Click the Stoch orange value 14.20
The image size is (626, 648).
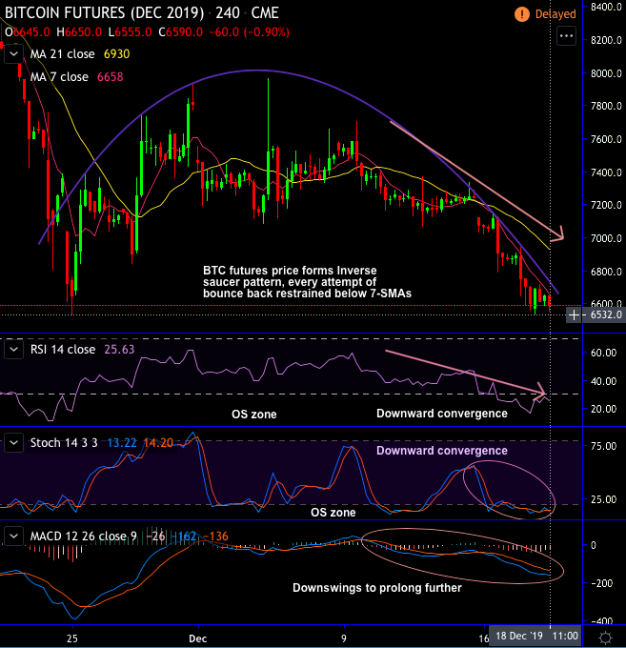point(158,443)
